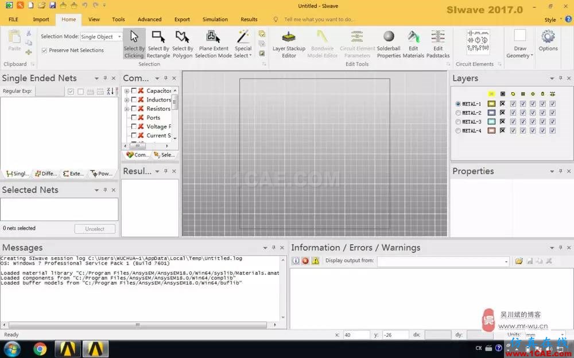
Task: Click METAL-4 orange color swatch
Action: [x=491, y=131]
